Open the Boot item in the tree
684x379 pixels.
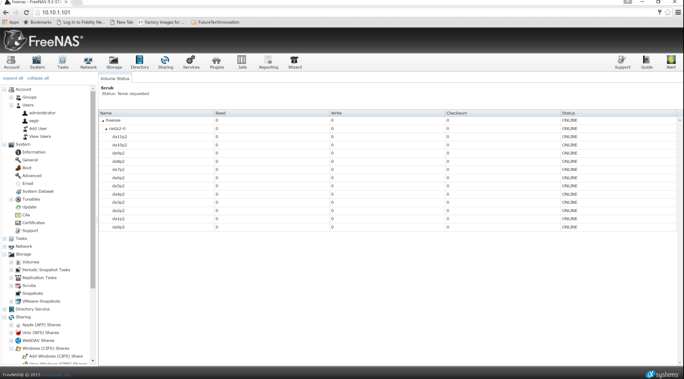23,168
